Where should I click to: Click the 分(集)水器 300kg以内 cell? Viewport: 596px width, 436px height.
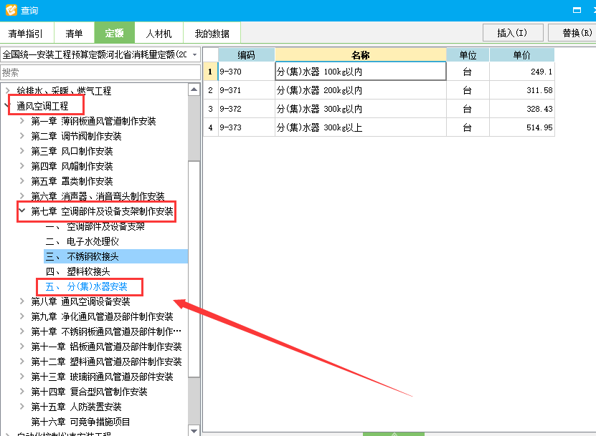pyautogui.click(x=360, y=109)
